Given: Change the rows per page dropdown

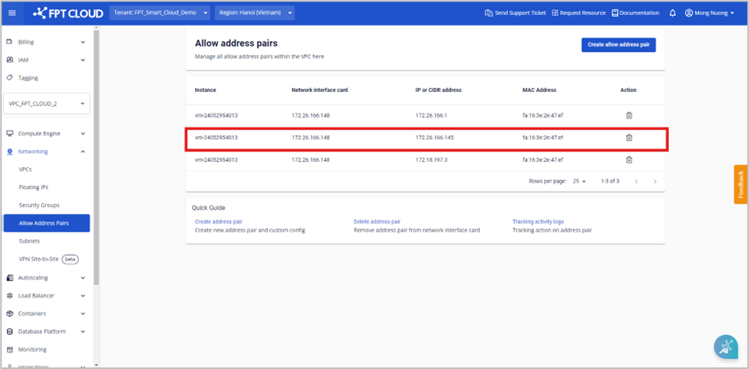Looking at the screenshot, I should pyautogui.click(x=578, y=182).
